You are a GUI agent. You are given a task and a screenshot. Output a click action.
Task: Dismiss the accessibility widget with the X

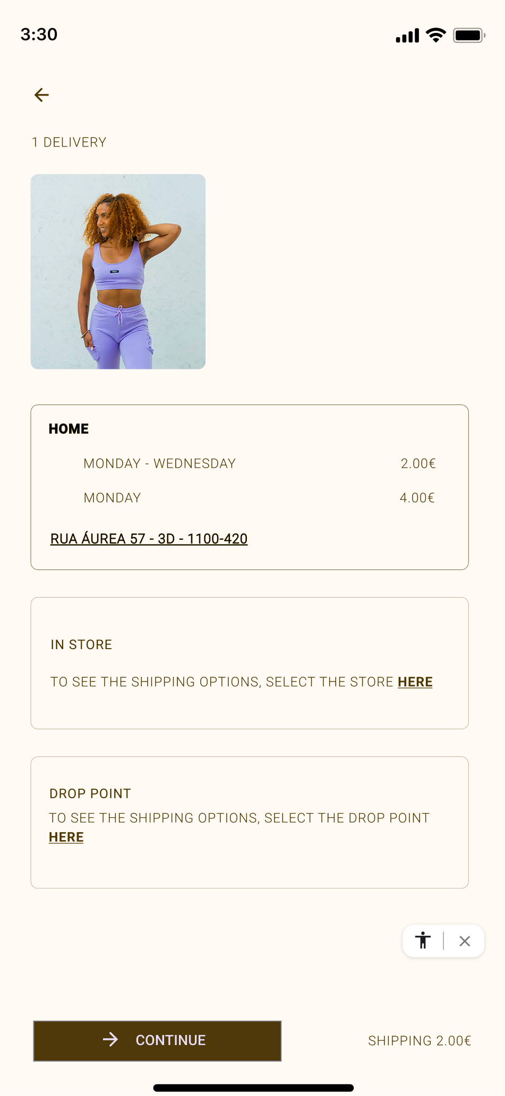[465, 941]
